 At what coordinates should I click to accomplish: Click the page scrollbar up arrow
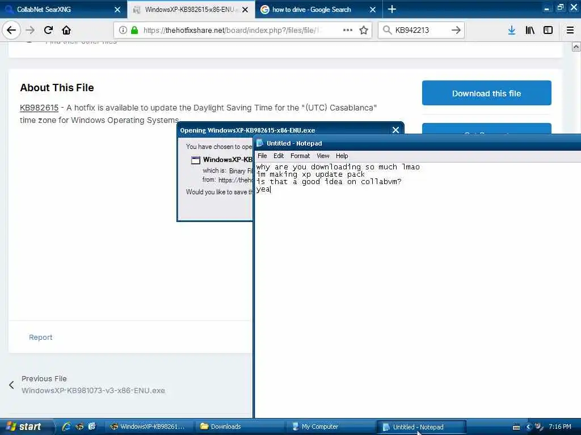coord(576,46)
